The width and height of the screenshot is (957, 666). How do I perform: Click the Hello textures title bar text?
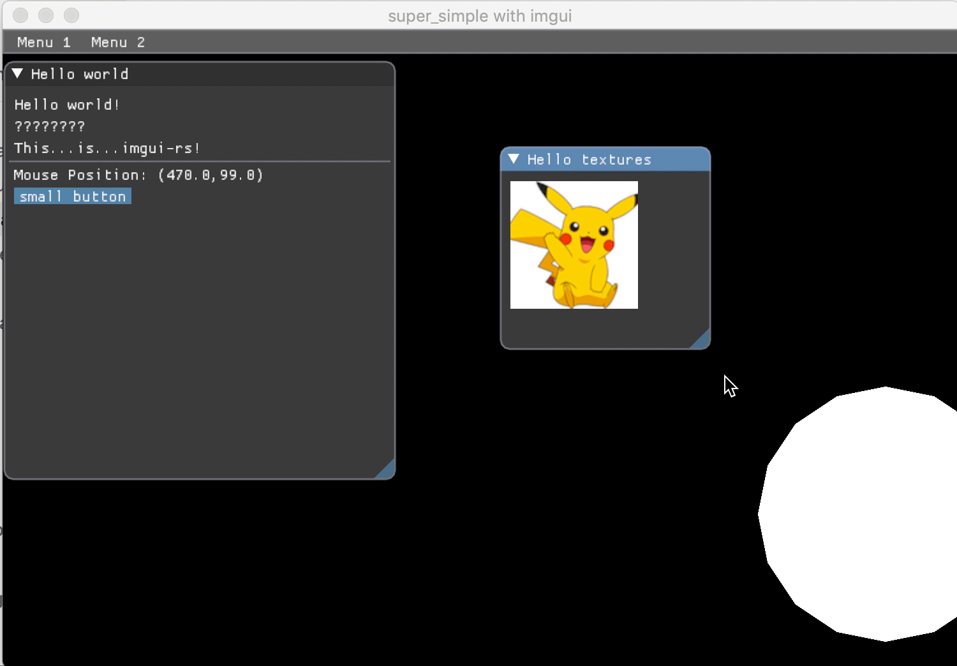[x=590, y=159]
